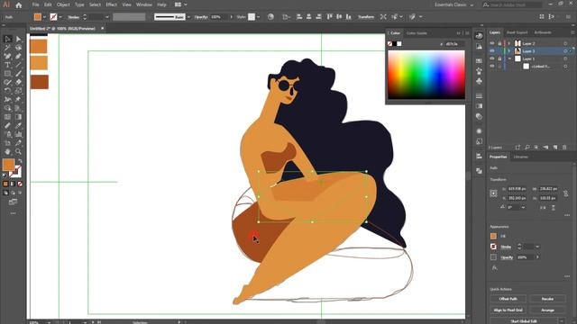Switch to the Libraries tab
This screenshot has height=324, width=577.
click(x=521, y=157)
